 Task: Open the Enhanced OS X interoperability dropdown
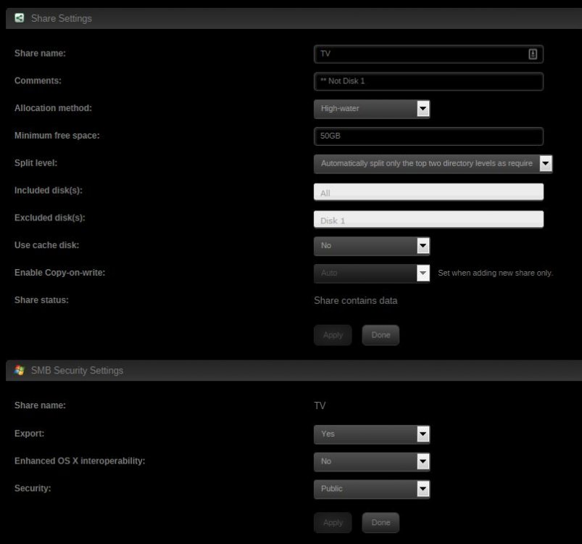(x=372, y=461)
